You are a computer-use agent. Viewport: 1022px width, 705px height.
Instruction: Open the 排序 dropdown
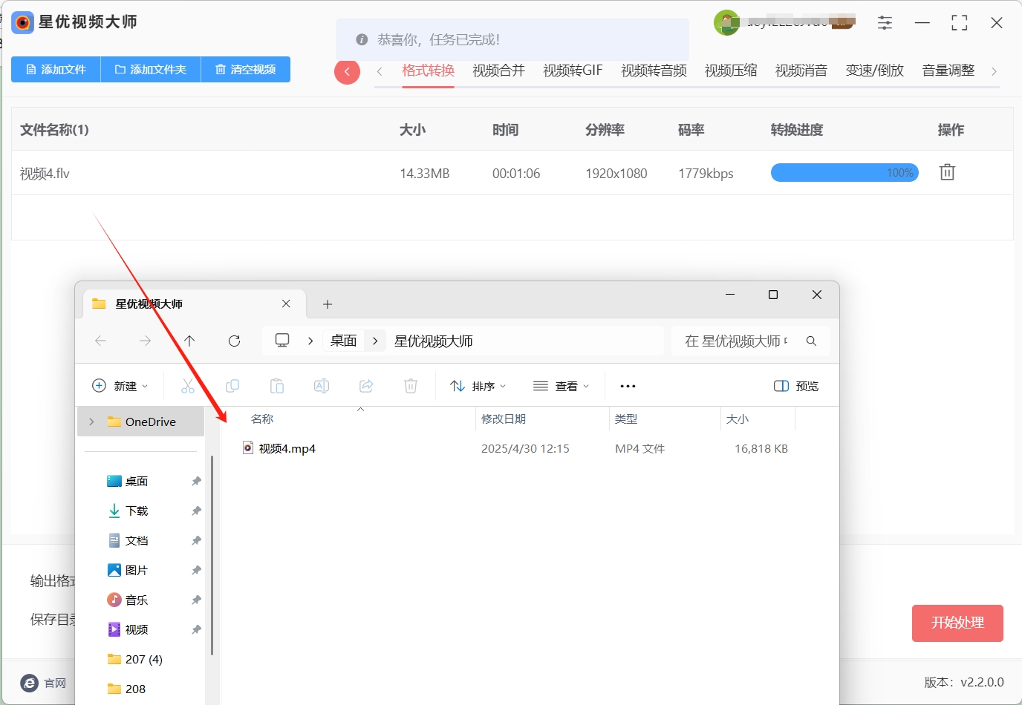(478, 386)
